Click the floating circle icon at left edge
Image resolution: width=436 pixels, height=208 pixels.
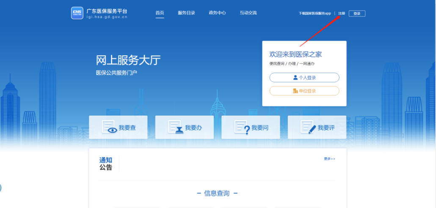pyautogui.click(x=0, y=188)
